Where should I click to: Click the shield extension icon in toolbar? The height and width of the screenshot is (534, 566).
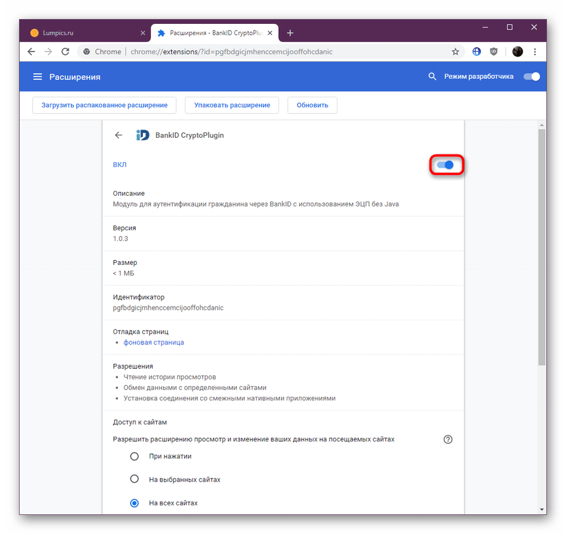(494, 52)
